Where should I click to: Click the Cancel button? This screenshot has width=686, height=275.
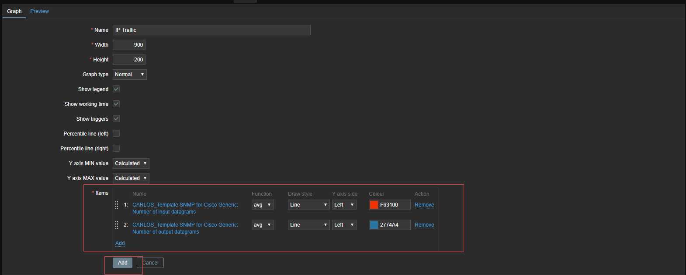[150, 263]
